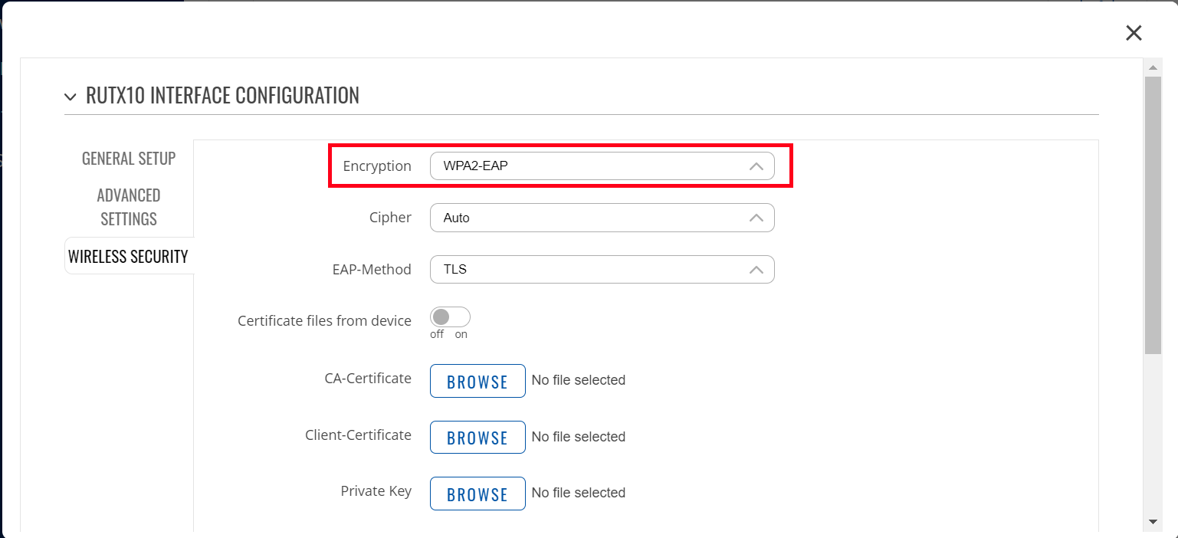Click 'No file selected' beside CA-Certificate
1178x538 pixels.
(x=579, y=380)
